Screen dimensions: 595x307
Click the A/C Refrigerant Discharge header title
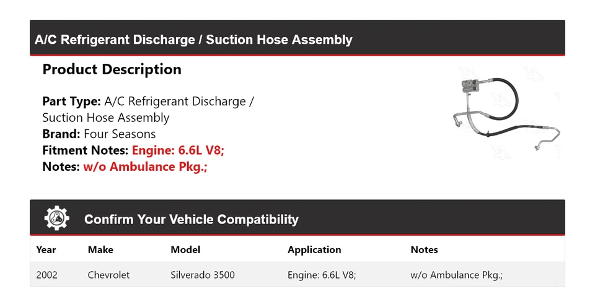pyautogui.click(x=193, y=40)
